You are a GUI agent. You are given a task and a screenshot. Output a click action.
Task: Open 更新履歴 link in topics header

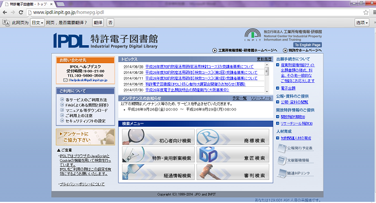pyautogui.click(x=264, y=59)
